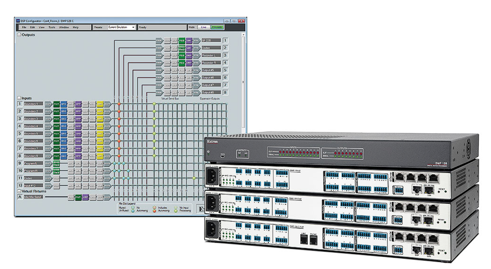Open the VOL block on output 1

[196, 40]
